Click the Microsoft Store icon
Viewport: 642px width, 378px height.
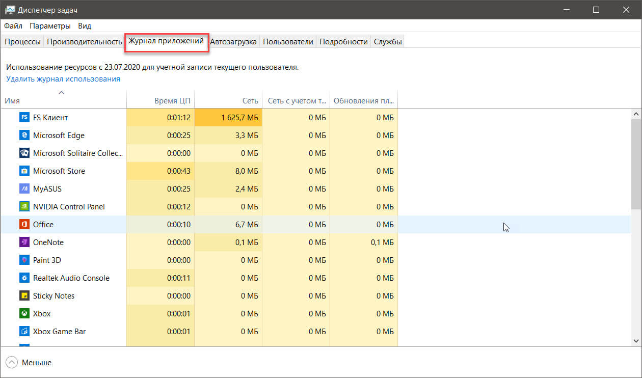coord(24,171)
